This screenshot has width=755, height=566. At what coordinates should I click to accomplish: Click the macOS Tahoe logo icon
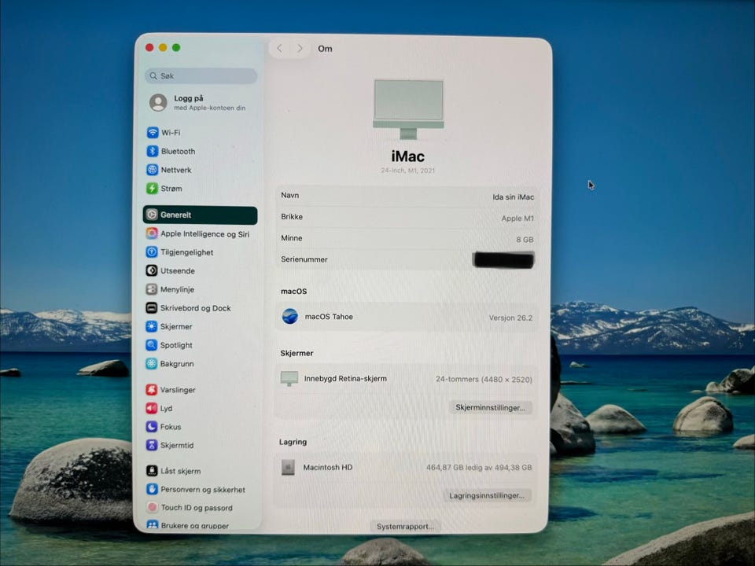[290, 316]
